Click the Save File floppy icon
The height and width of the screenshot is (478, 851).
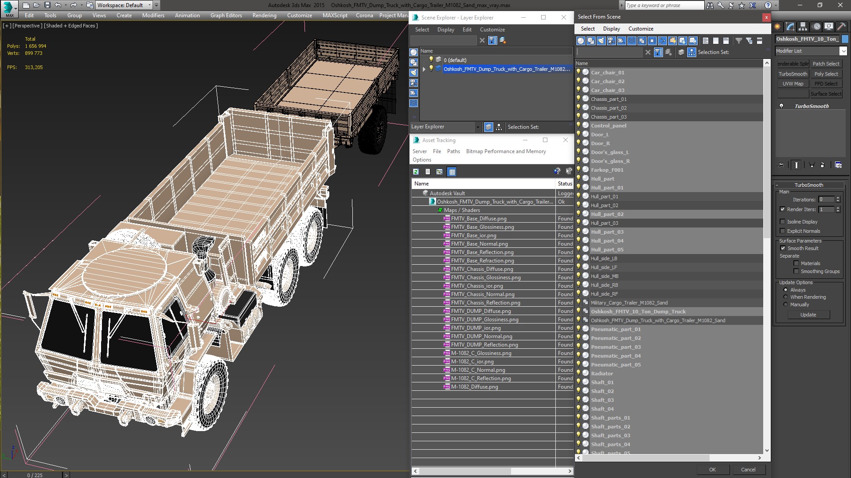pyautogui.click(x=47, y=5)
